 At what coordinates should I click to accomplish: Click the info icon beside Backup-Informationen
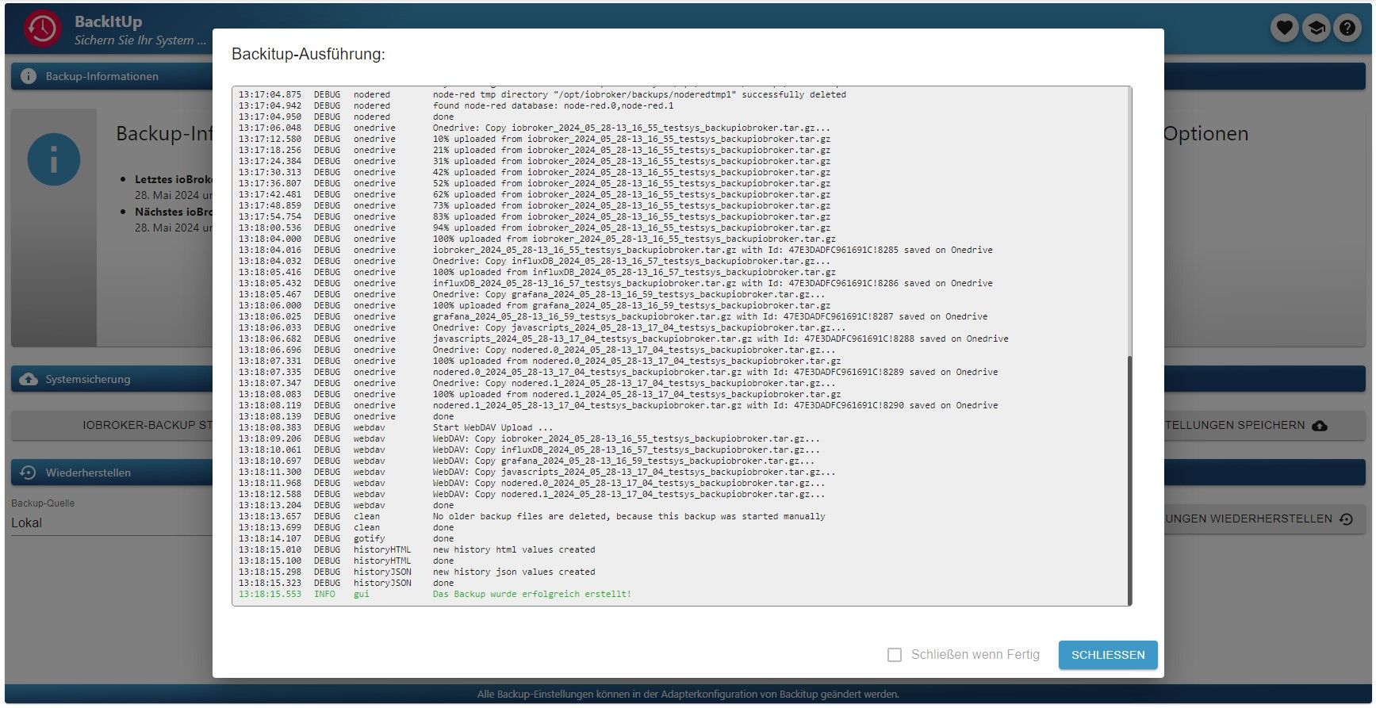coord(29,76)
